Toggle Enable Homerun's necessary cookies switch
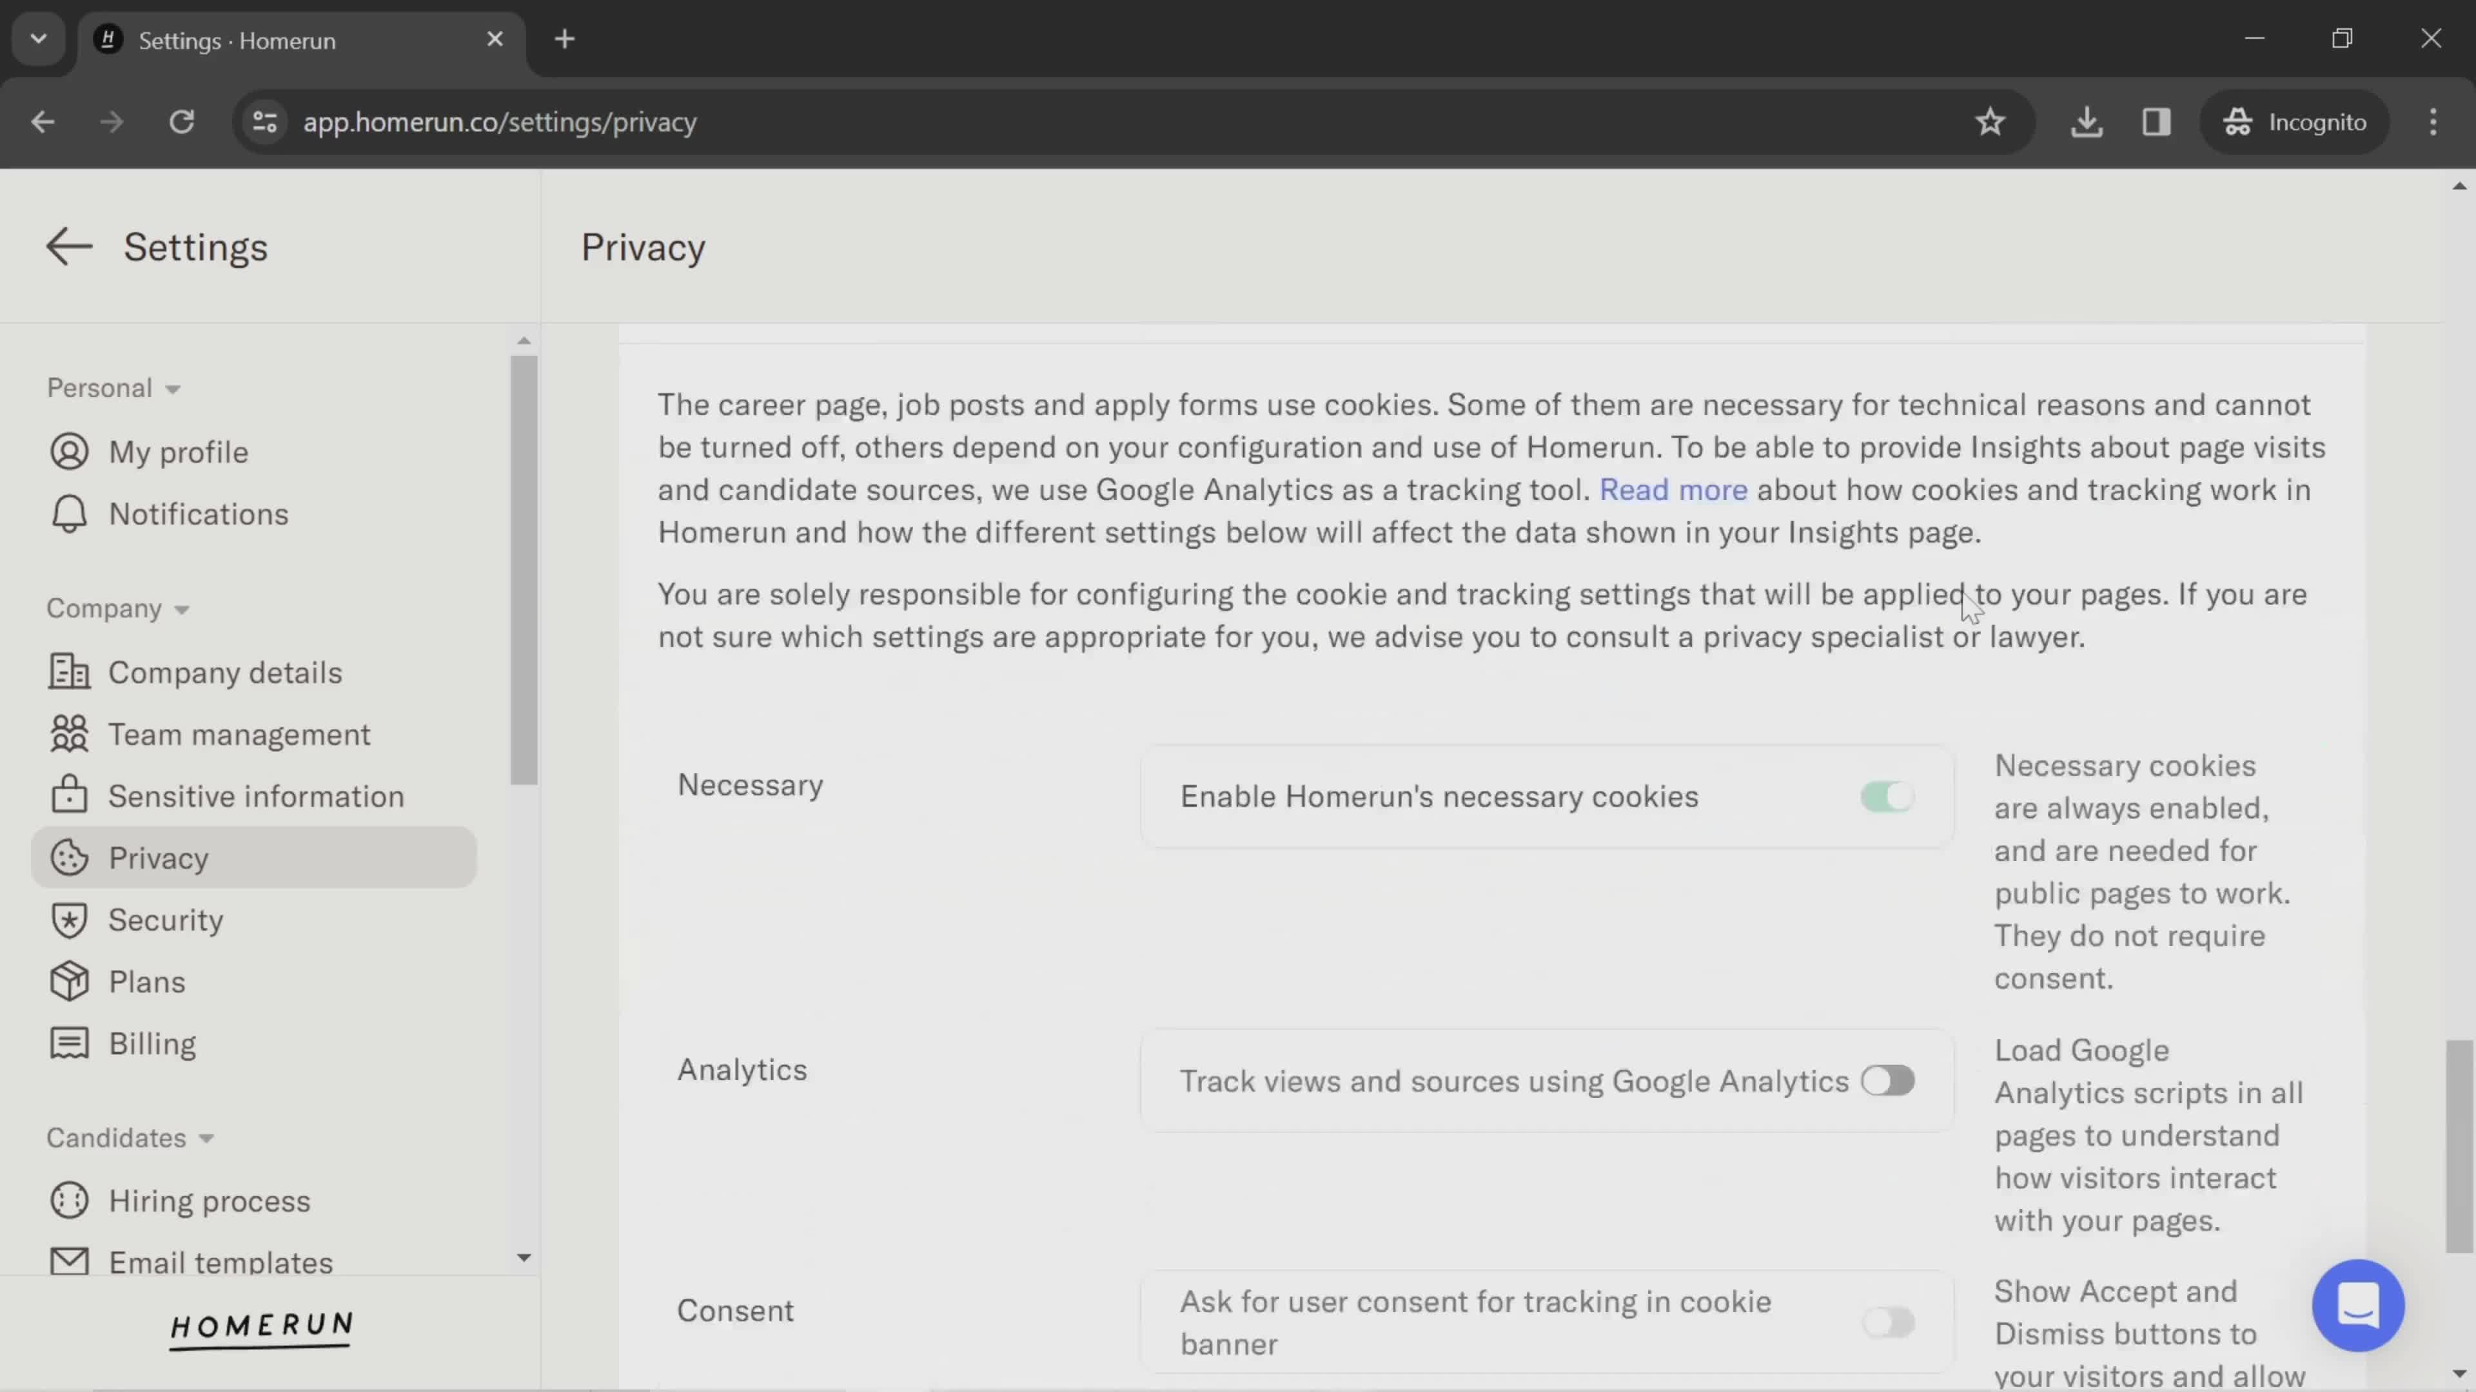The image size is (2476, 1392). click(x=1887, y=797)
